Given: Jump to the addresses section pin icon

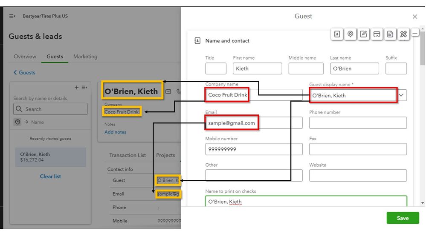Looking at the screenshot, I should pos(350,34).
